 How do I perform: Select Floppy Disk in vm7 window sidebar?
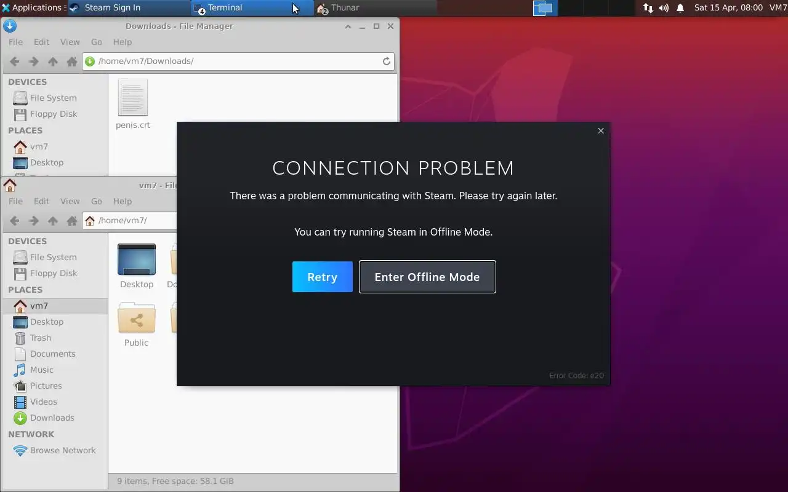coord(54,273)
